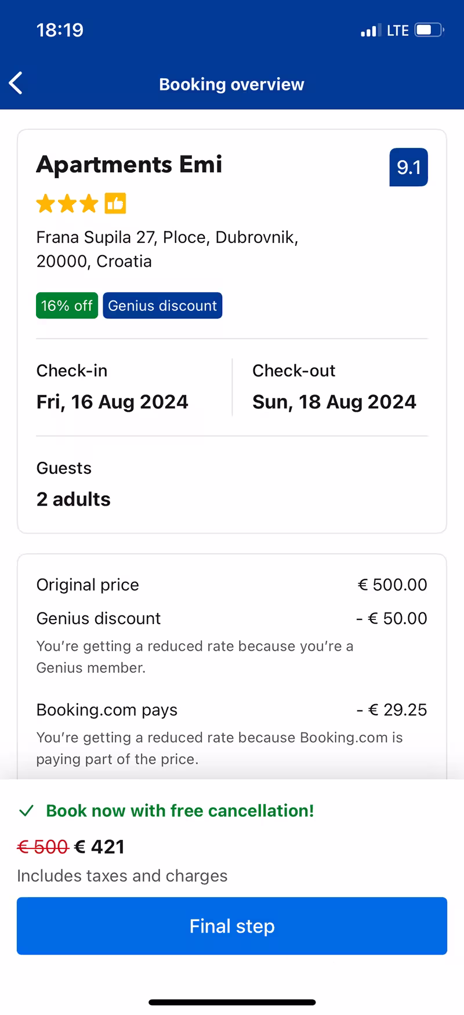464x1015 pixels.
Task: Select the Apartments Emi property name
Action: 129,164
